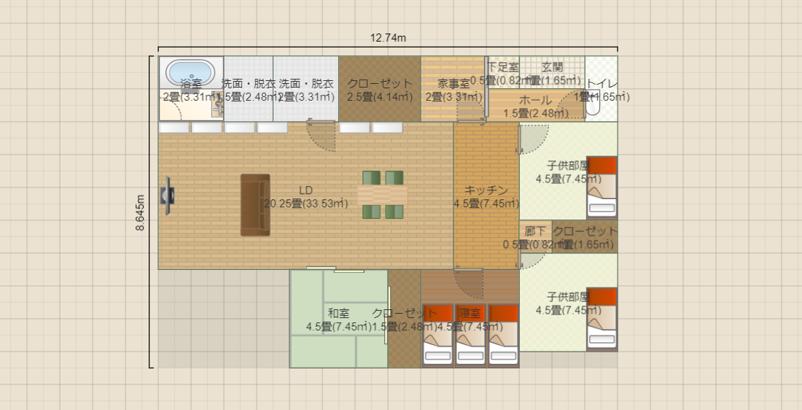
Task: Click the LD 20.25畳 room label
Action: (x=306, y=197)
